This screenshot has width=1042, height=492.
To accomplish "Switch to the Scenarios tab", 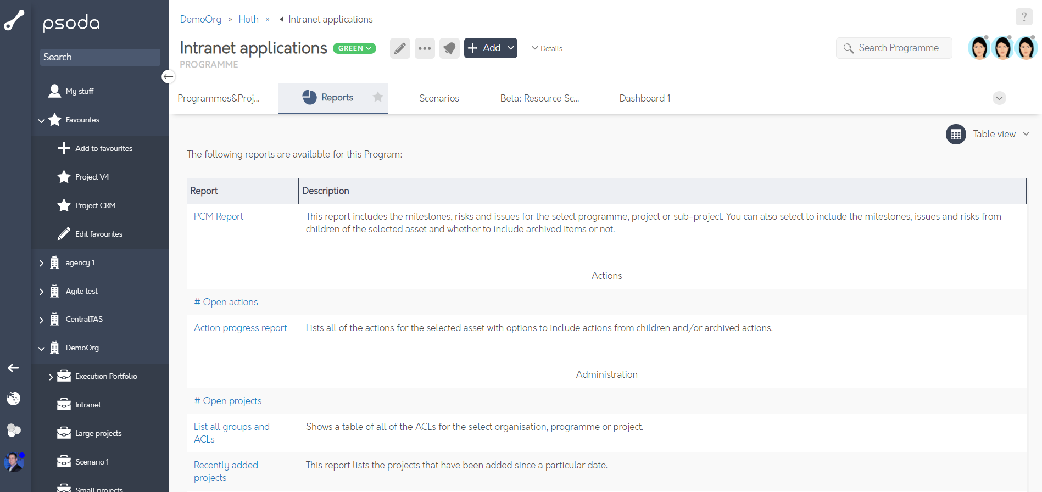I will (x=439, y=98).
